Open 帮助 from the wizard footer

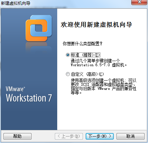pos(17,136)
